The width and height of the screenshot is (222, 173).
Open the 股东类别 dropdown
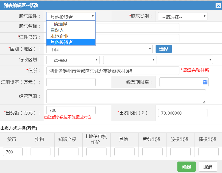pos(183,16)
